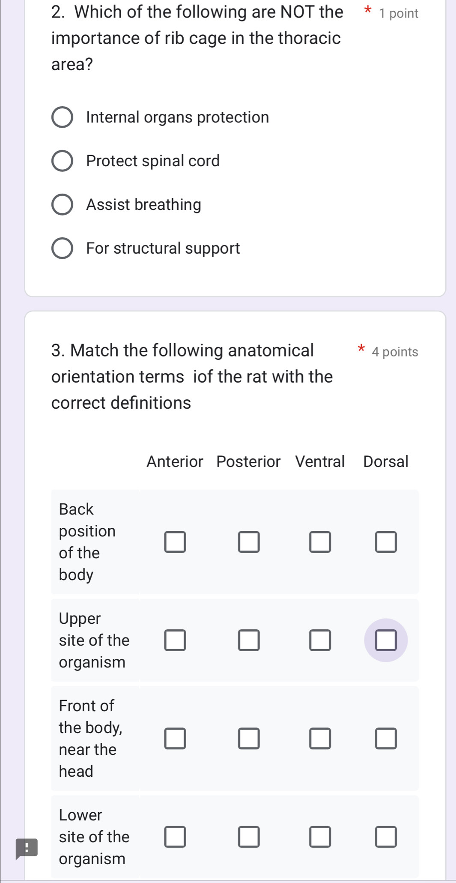Check Ventral for "Upper site of the organism"

click(320, 640)
